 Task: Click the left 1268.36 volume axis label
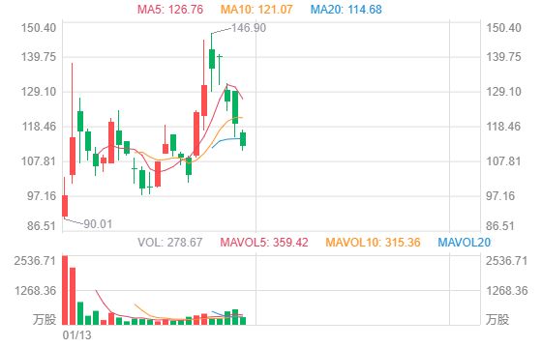click(35, 291)
